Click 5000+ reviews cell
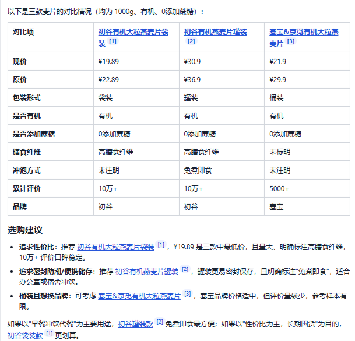This screenshot has width=355, height=341. pyautogui.click(x=279, y=189)
